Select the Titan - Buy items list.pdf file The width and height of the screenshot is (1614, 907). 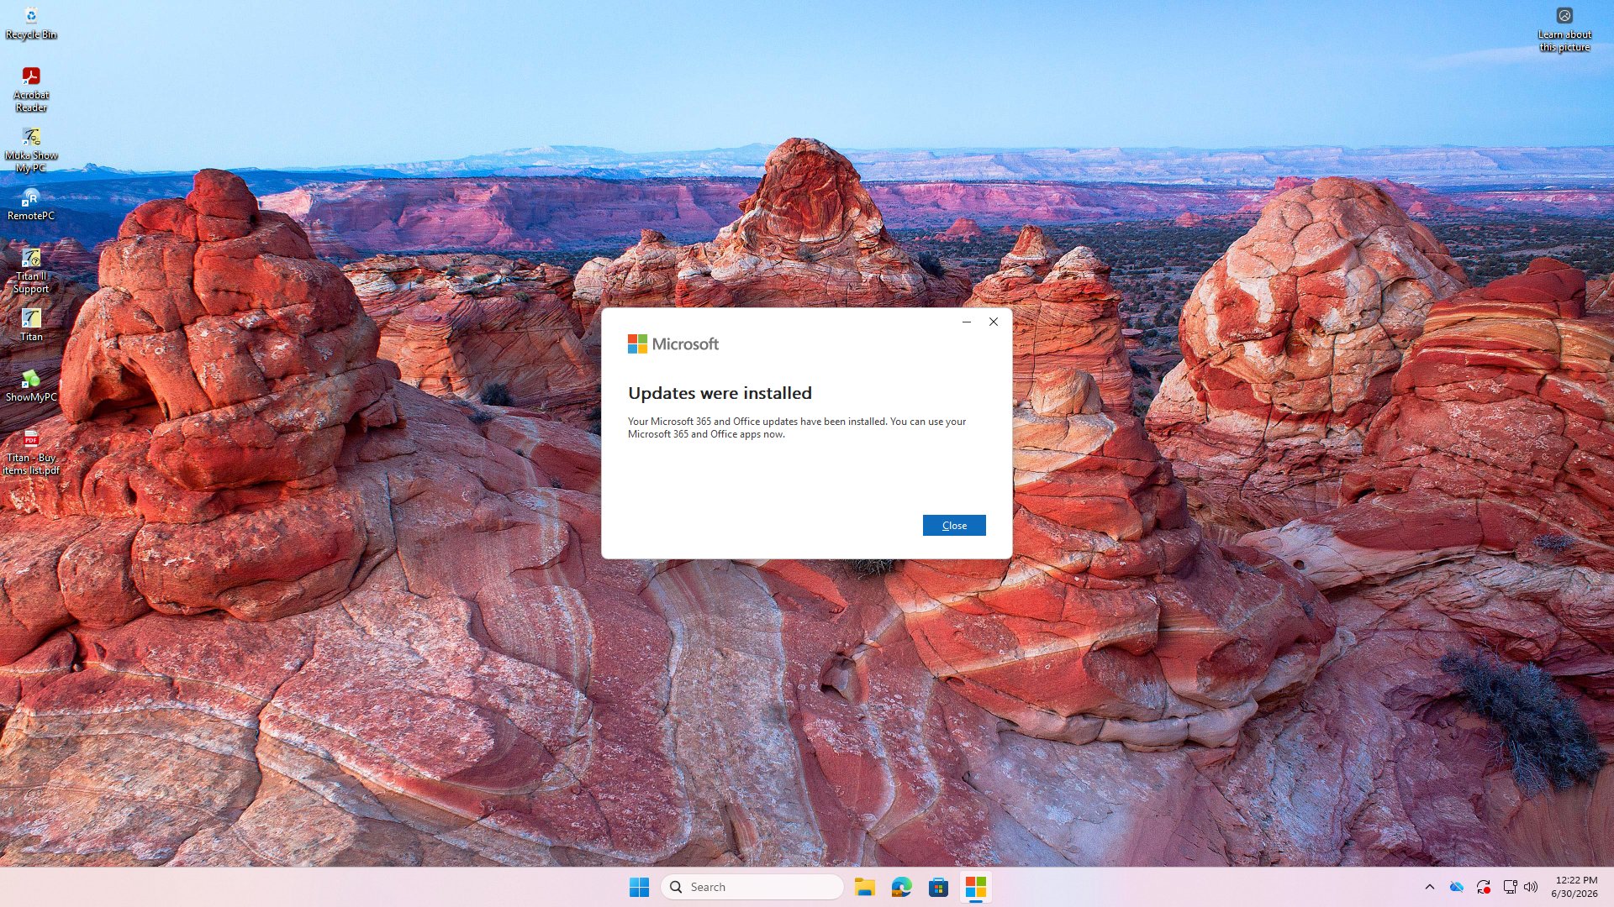click(x=31, y=452)
